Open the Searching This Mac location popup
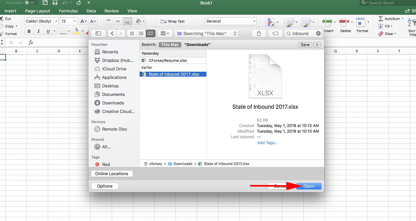The height and width of the screenshot is (221, 416). (207, 34)
